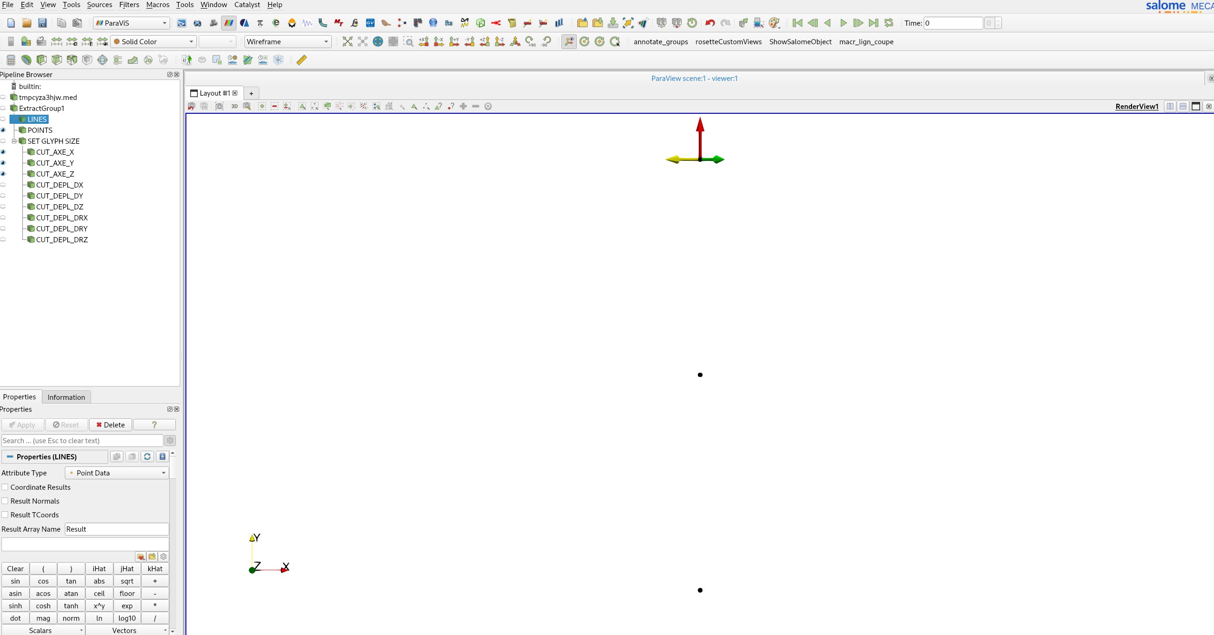
Task: Click the Contour filter icon
Action: [x=26, y=60]
